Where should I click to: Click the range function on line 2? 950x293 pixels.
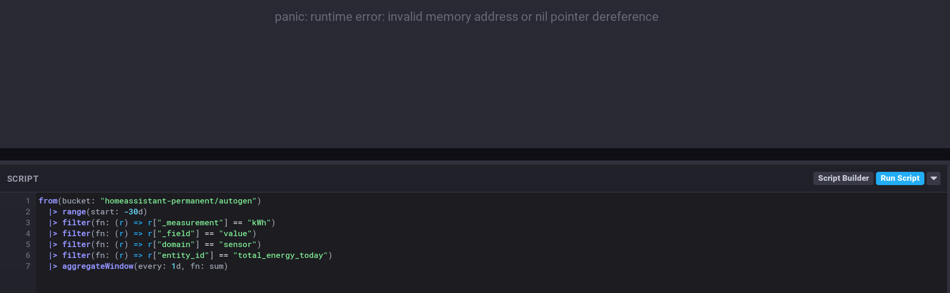pyautogui.click(x=74, y=212)
